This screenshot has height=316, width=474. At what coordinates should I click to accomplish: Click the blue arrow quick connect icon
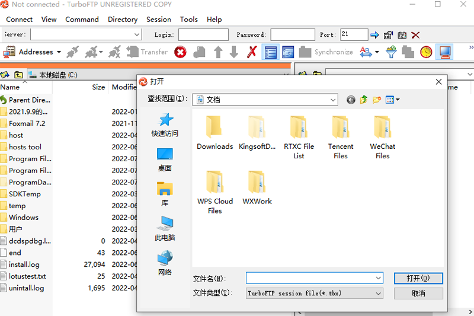point(374,35)
